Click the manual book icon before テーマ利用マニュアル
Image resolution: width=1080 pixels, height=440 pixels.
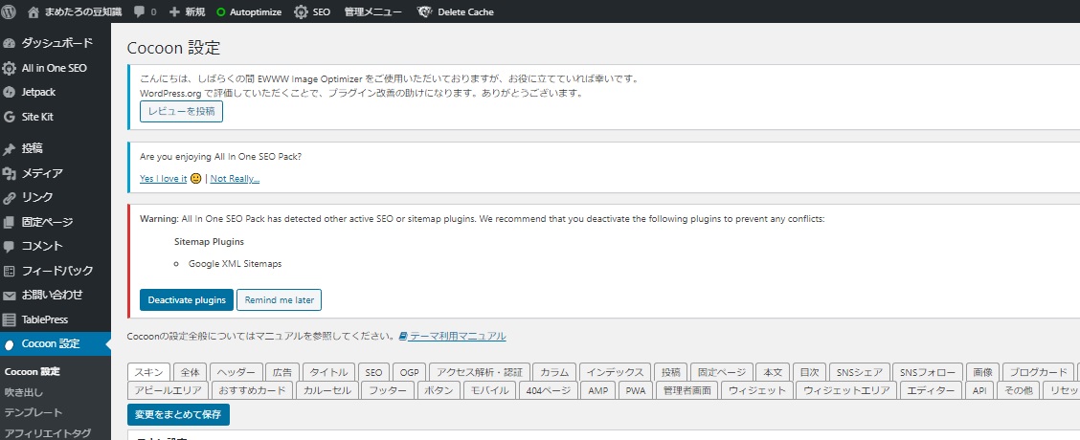pyautogui.click(x=403, y=336)
